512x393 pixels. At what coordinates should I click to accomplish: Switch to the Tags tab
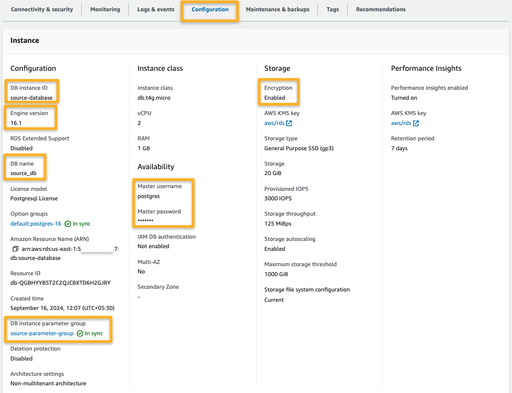332,9
